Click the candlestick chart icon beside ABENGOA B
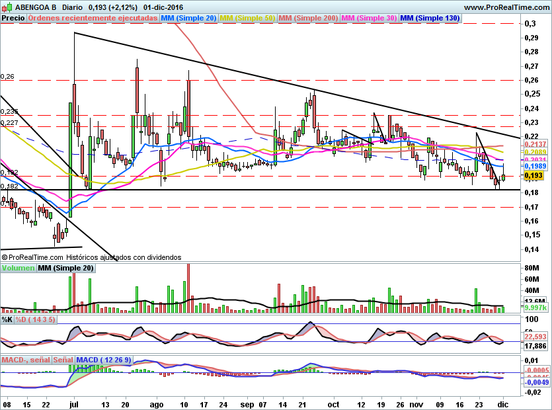The width and height of the screenshot is (552, 410). tap(7, 7)
